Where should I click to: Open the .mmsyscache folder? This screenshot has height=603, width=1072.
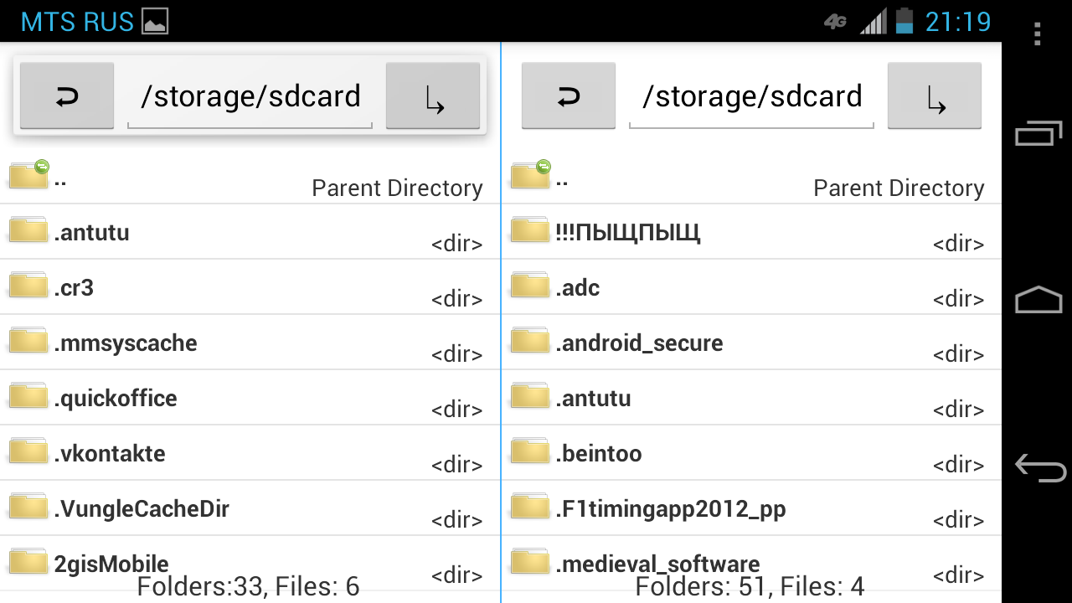coord(250,343)
